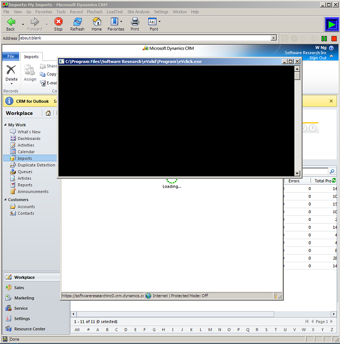Click the Workplace area button
This screenshot has height=344, width=340.
point(32,277)
